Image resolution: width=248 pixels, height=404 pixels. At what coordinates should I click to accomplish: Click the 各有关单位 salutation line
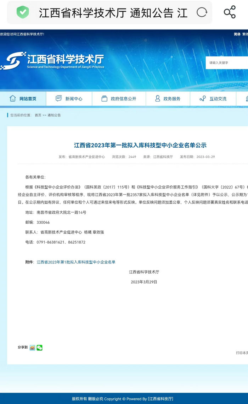[35, 177]
